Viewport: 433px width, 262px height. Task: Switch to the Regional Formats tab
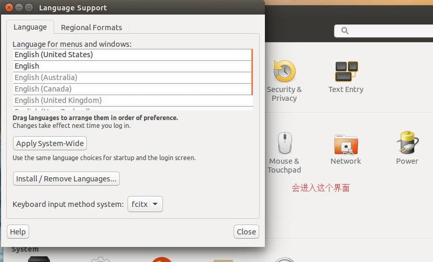(x=91, y=28)
